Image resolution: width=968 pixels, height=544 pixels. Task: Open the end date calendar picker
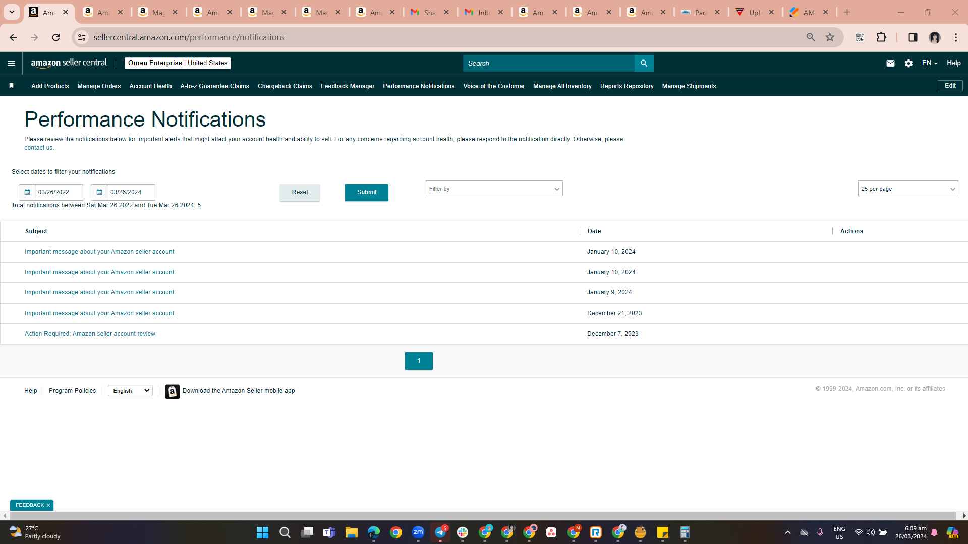point(99,192)
